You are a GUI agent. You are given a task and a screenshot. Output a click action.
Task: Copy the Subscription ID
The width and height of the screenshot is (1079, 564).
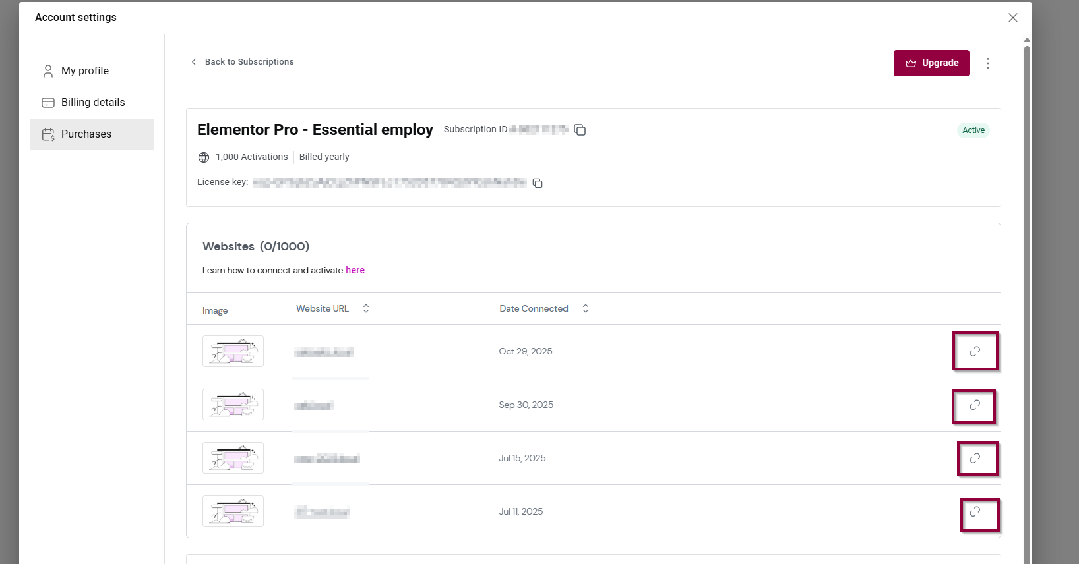580,130
